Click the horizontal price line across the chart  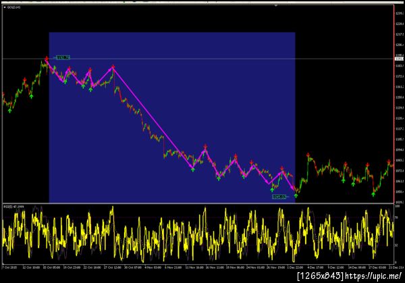[x=196, y=59]
